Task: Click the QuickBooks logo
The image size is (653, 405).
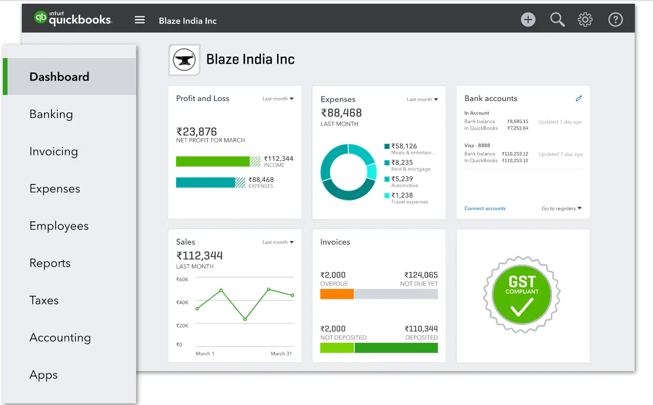Action: (x=73, y=19)
